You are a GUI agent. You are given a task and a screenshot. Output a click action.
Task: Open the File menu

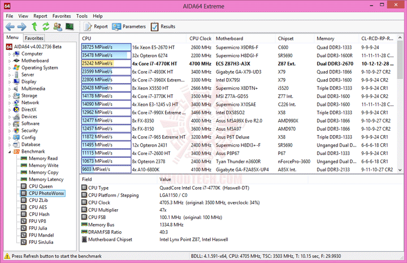tap(10, 16)
